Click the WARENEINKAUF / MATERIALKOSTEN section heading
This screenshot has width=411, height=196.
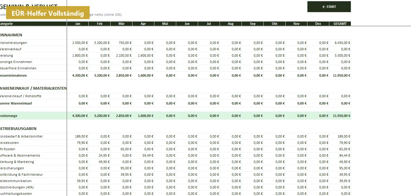(x=33, y=88)
